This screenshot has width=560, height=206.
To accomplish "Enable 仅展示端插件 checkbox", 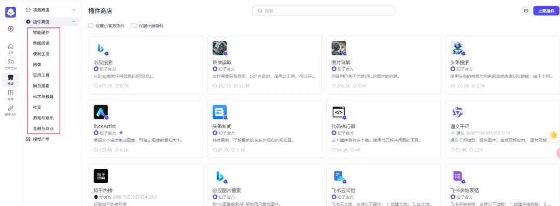I will click(134, 26).
